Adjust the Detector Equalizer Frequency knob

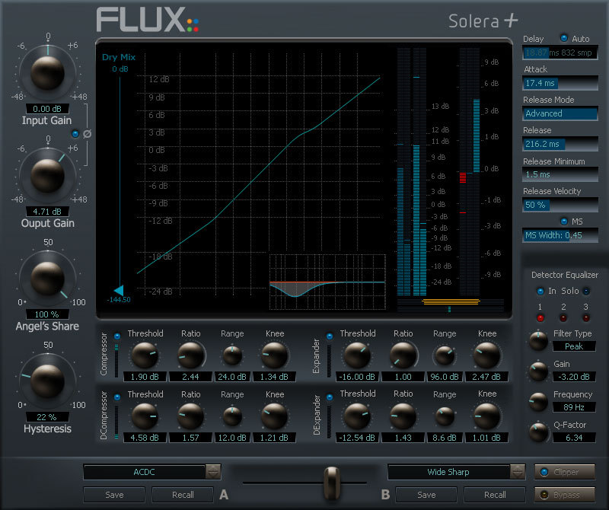(538, 402)
